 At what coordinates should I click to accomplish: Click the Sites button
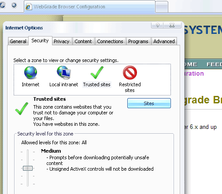pos(149,103)
